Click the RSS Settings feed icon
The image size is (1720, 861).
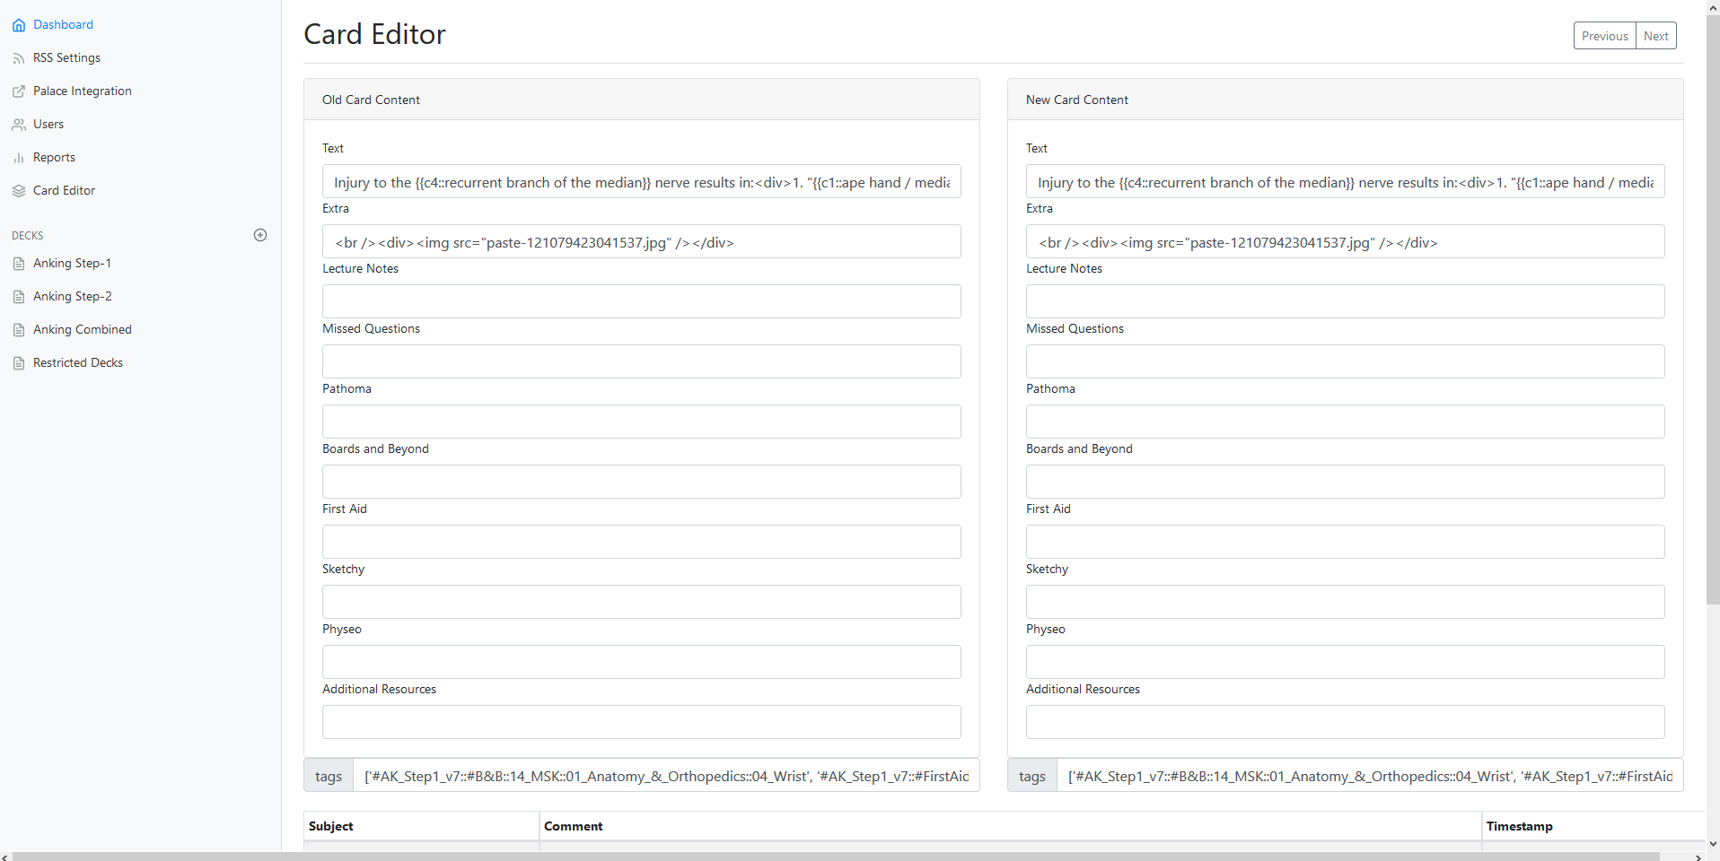point(19,58)
